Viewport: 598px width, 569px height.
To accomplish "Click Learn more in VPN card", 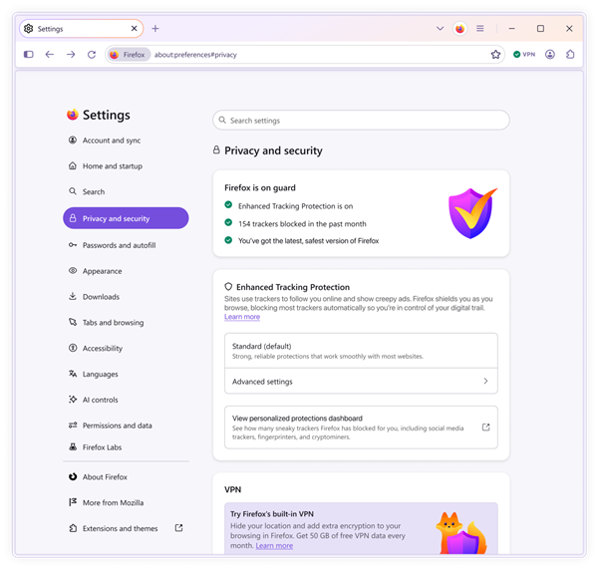I will [274, 546].
